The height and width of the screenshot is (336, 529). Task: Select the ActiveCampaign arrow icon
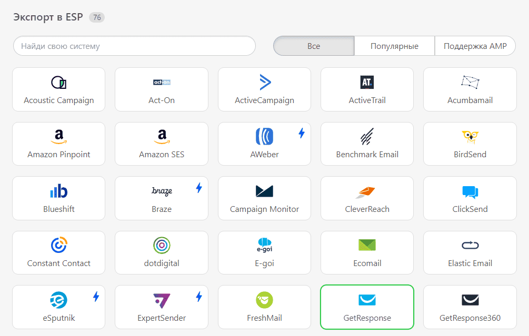click(265, 82)
